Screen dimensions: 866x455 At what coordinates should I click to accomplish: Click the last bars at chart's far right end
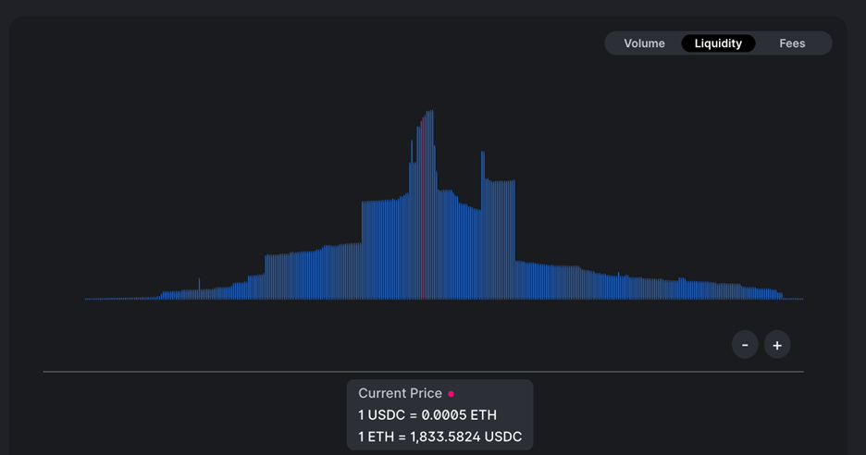pyautogui.click(x=794, y=298)
